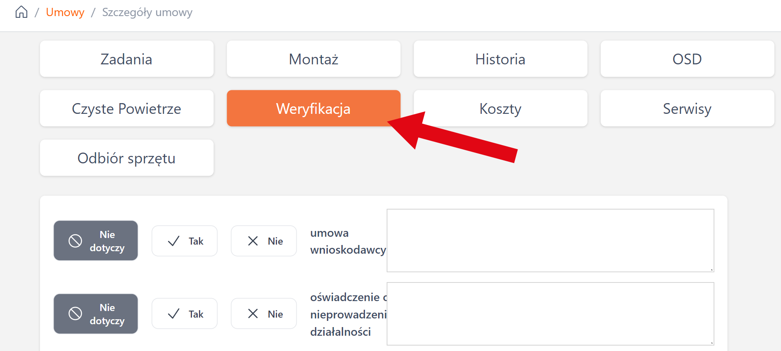Open the Umowy breadcrumb link
The width and height of the screenshot is (781, 351).
click(x=65, y=12)
